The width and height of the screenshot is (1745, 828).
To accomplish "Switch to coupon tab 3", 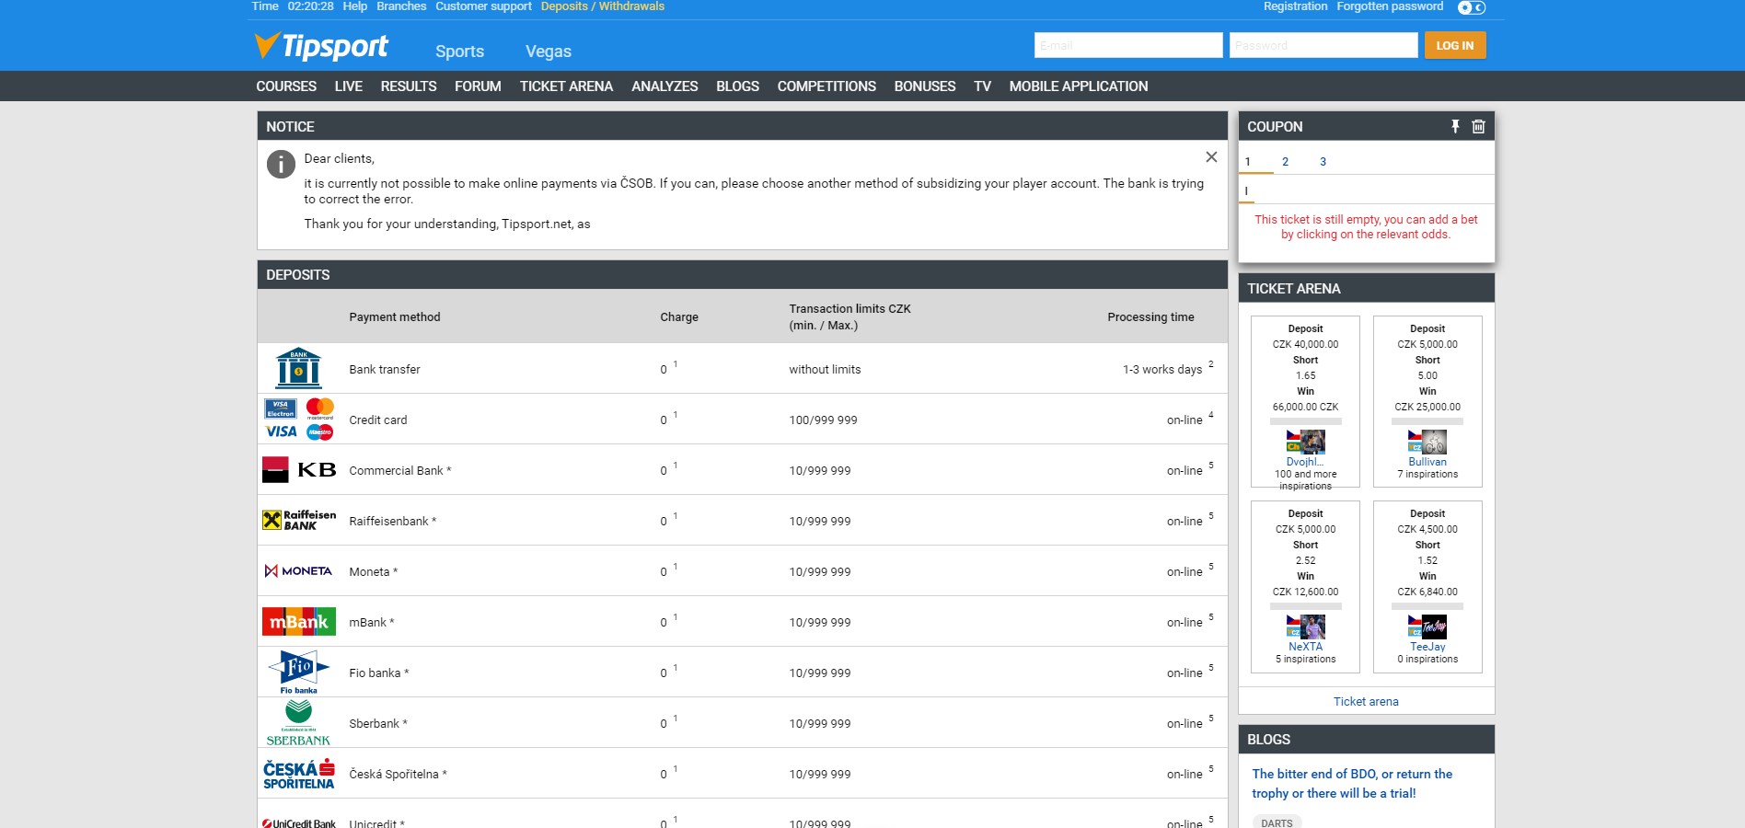I will click(x=1323, y=162).
